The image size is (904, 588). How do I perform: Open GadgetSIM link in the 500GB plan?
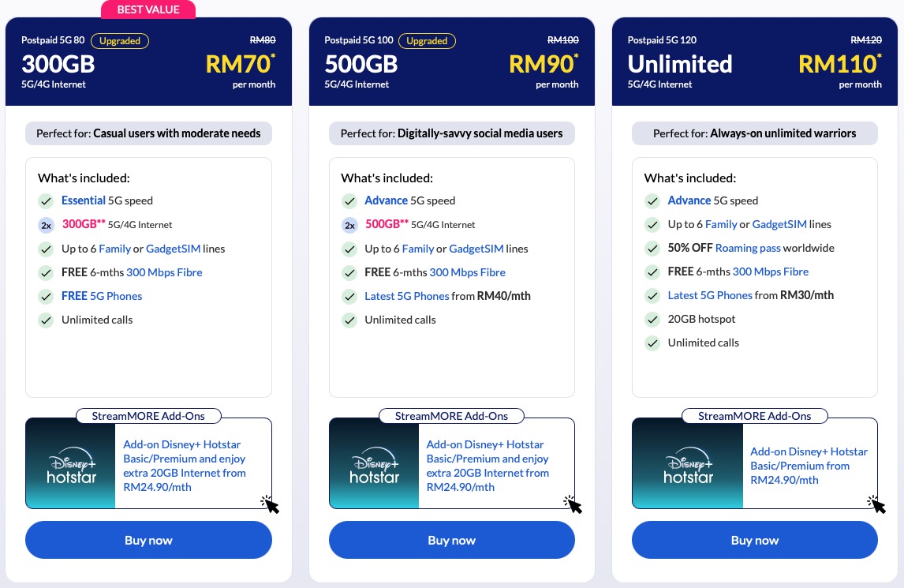pyautogui.click(x=476, y=249)
